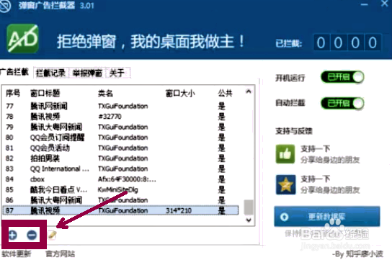392x260 pixels.
Task: Sort by 序号 column header
Action: 13,94
